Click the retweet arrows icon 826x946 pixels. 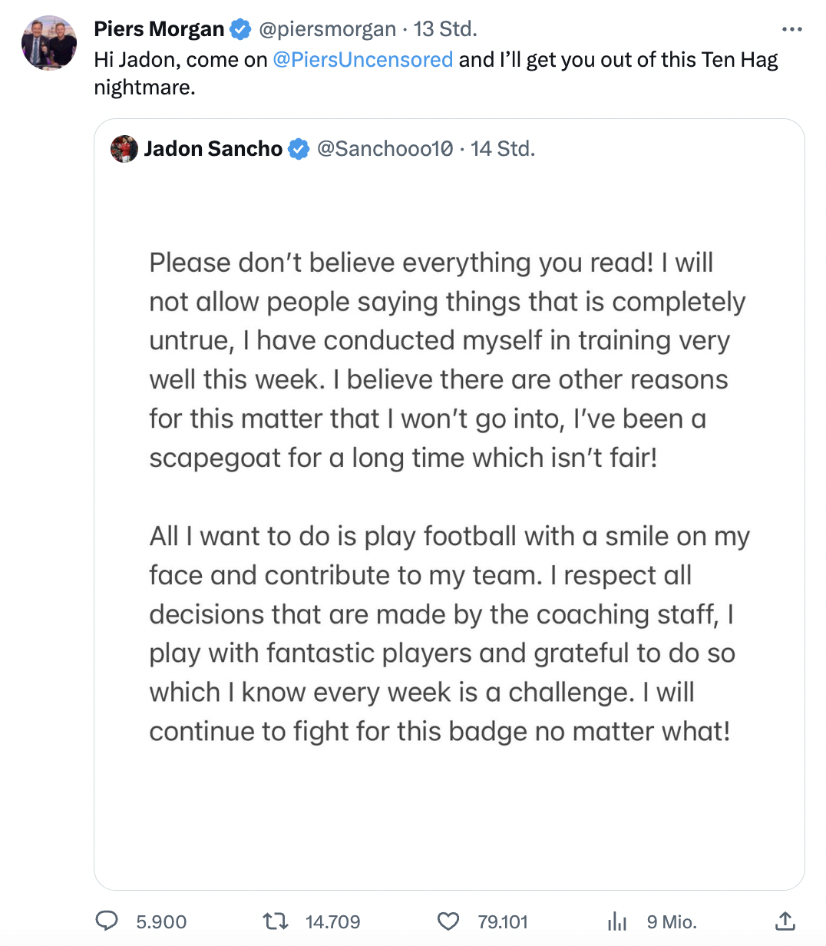coord(275,921)
